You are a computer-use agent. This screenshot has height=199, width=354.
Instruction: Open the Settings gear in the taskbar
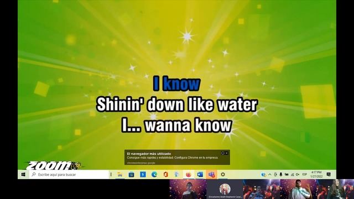click(223, 175)
